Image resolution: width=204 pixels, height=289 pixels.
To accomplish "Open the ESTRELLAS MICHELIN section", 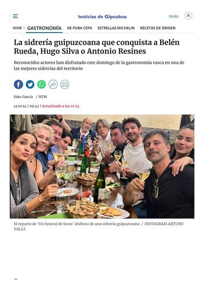I will 116,28.
